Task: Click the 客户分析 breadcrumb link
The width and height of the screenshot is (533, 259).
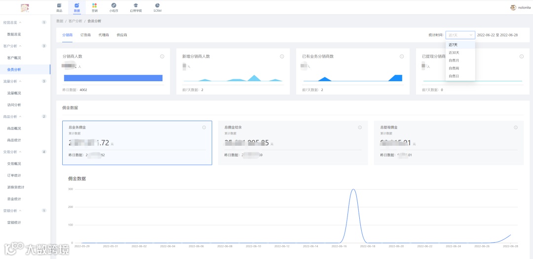Action: point(75,21)
